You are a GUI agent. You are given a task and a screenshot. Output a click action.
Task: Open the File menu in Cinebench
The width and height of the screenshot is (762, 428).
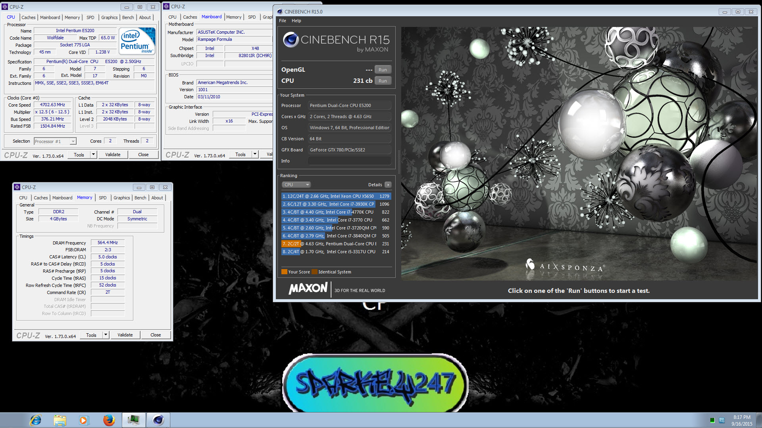coord(283,21)
